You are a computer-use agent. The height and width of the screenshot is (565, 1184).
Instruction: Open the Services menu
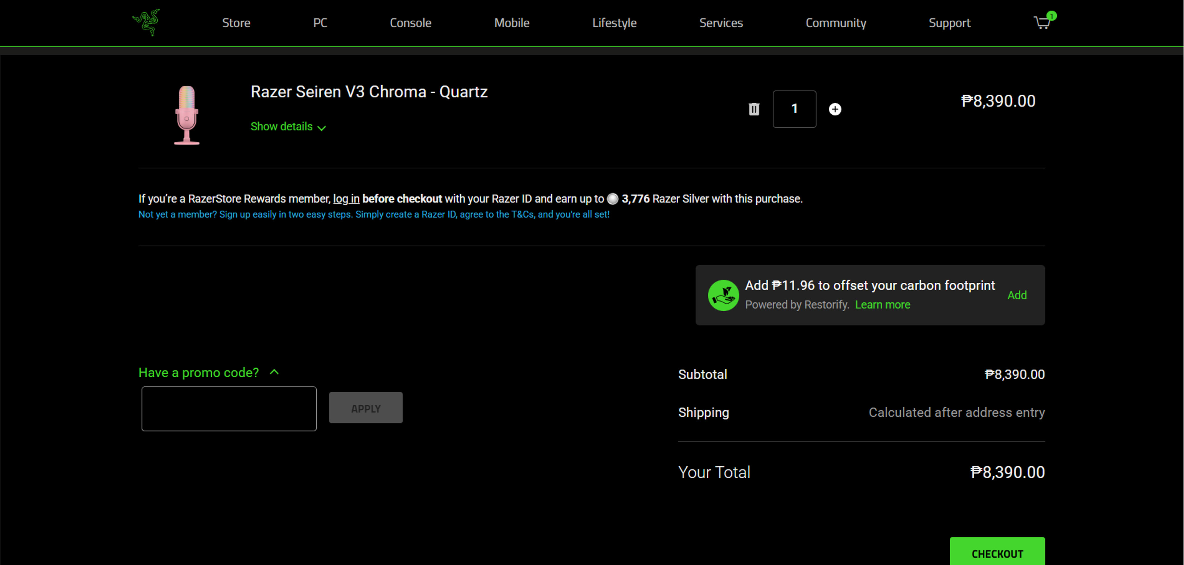pyautogui.click(x=721, y=23)
